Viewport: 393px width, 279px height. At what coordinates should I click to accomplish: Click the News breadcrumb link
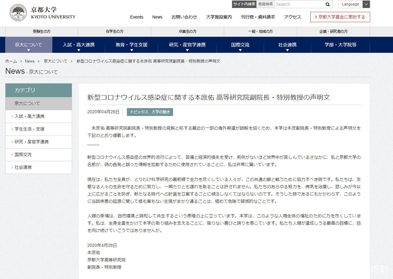point(30,61)
